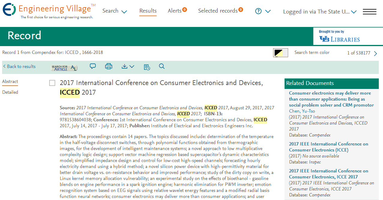Click the ISBN number 9781538604038

point(75,120)
